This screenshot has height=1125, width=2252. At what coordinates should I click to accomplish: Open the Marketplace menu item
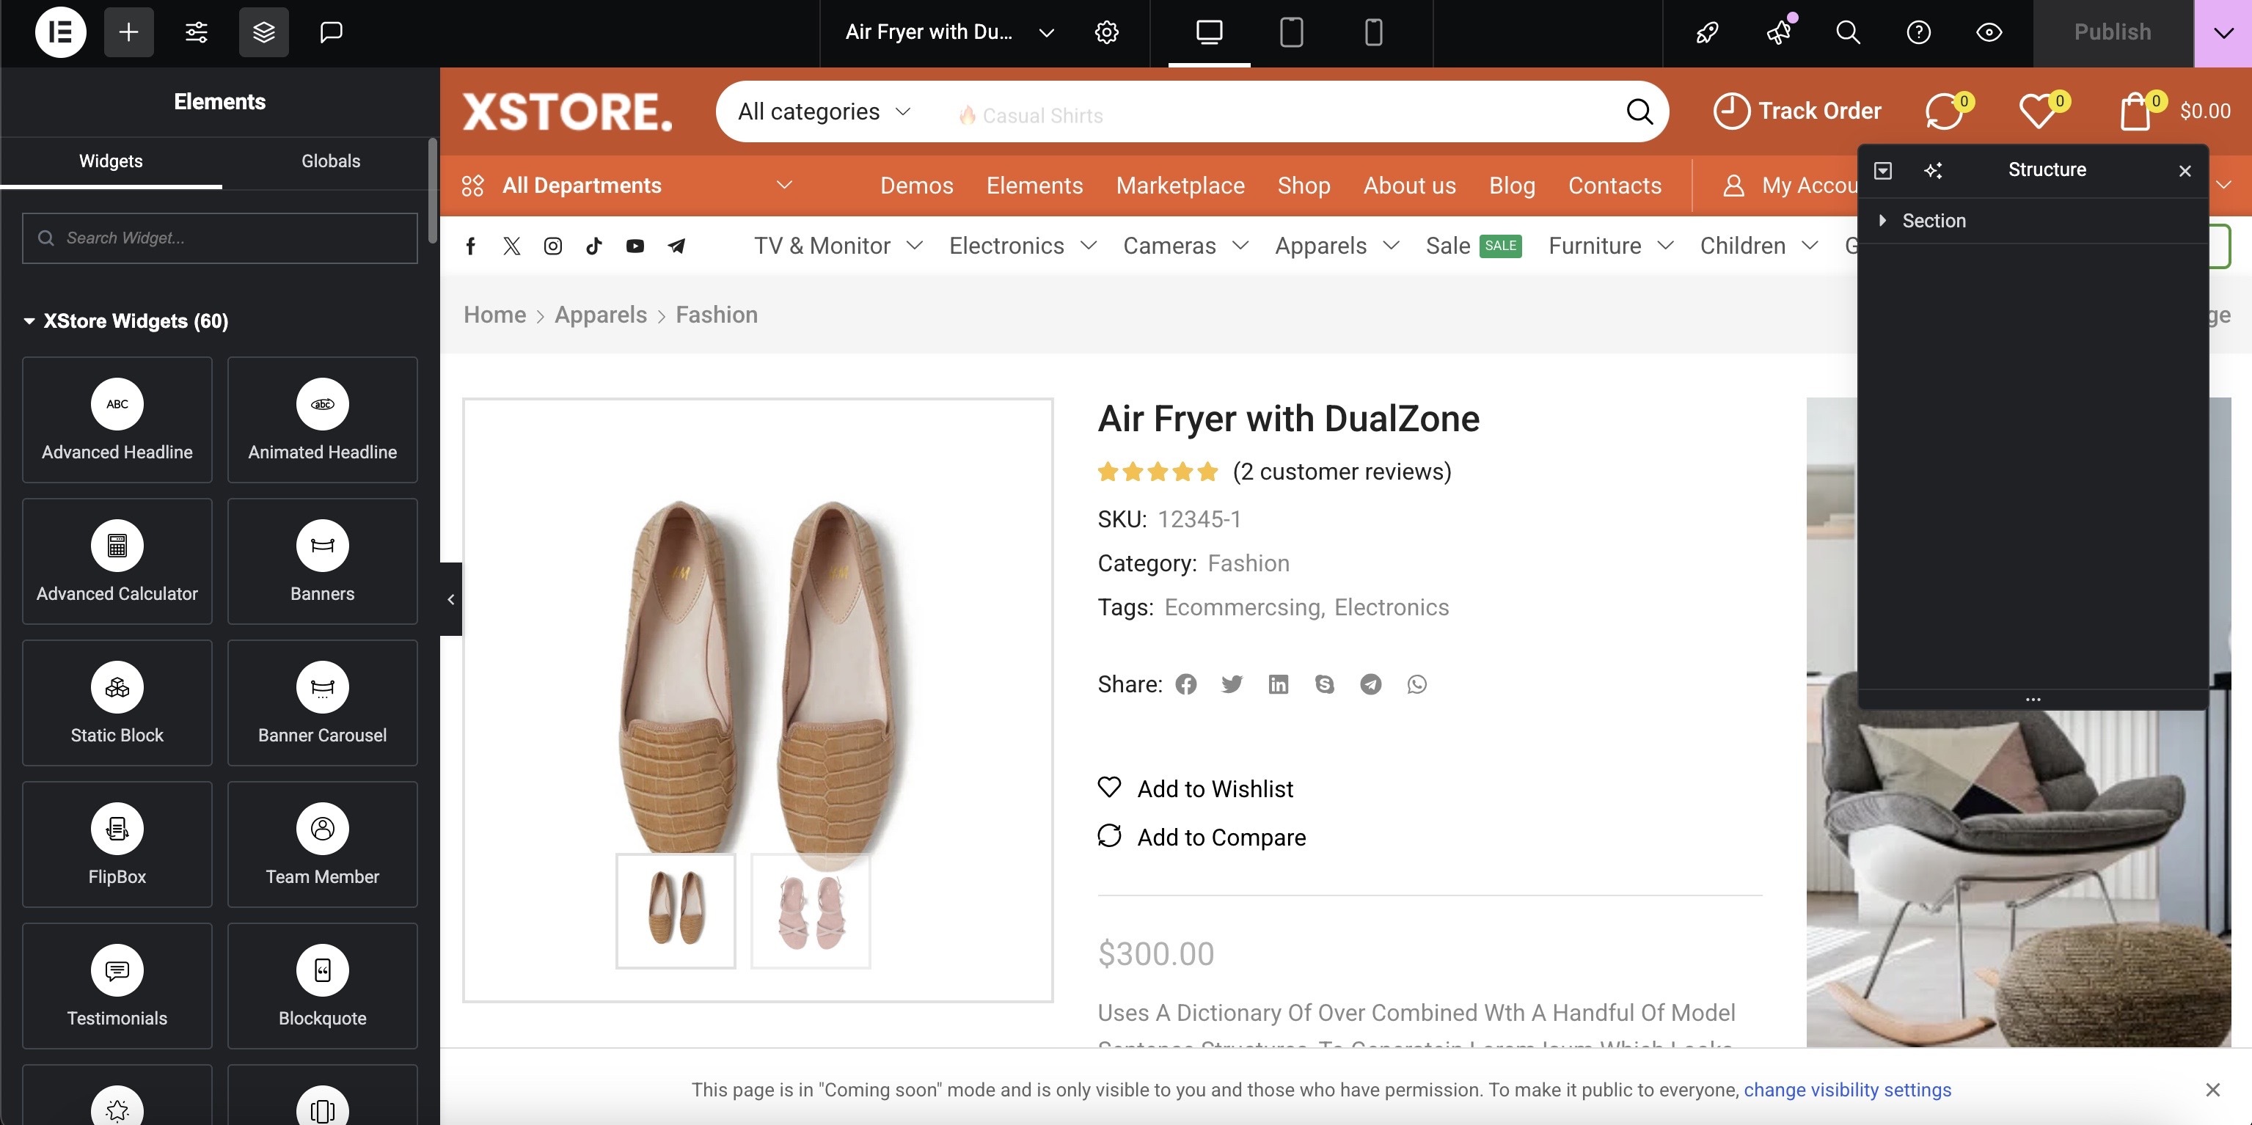(1180, 186)
